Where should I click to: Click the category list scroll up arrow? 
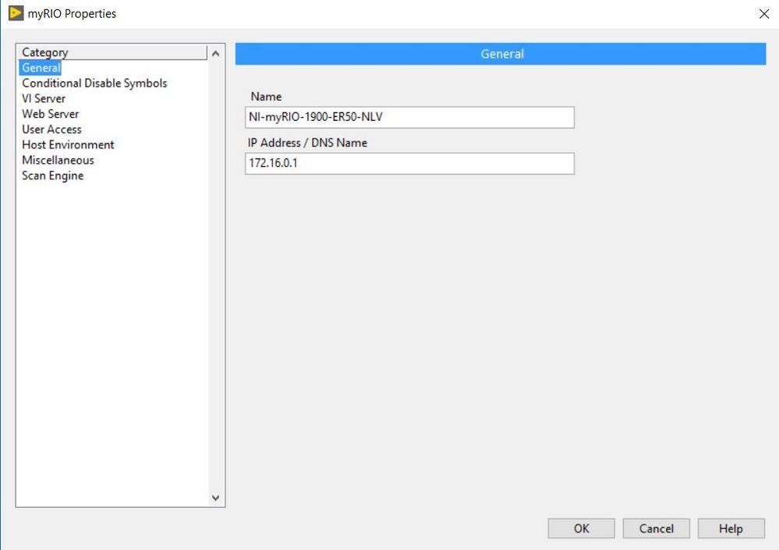[216, 53]
